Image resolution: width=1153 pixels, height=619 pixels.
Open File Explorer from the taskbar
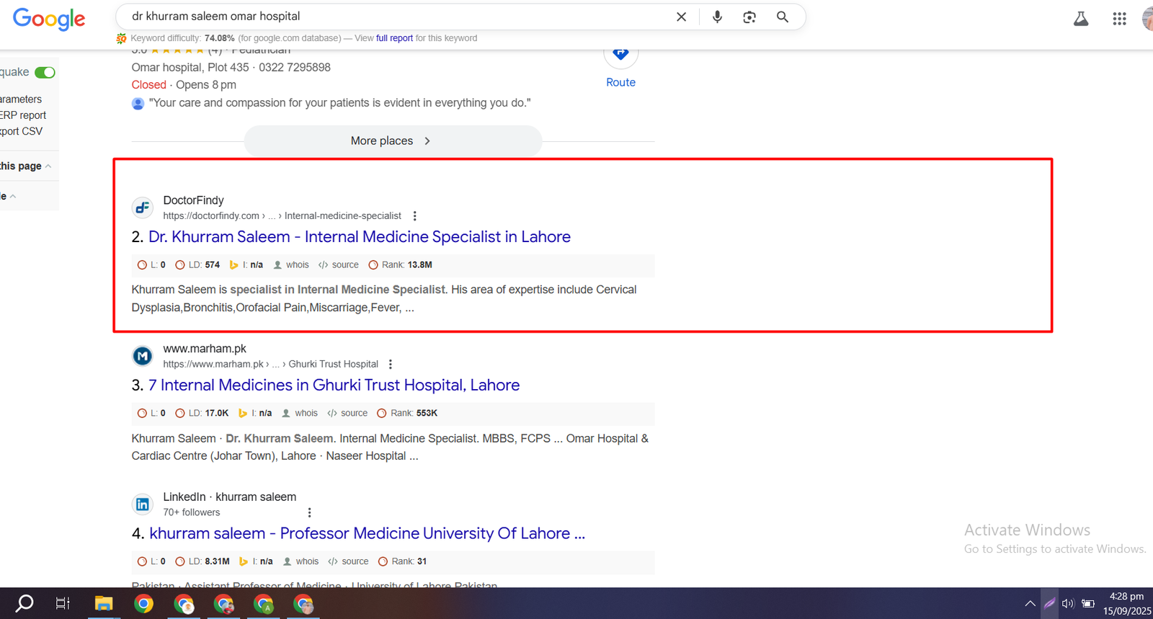[104, 603]
